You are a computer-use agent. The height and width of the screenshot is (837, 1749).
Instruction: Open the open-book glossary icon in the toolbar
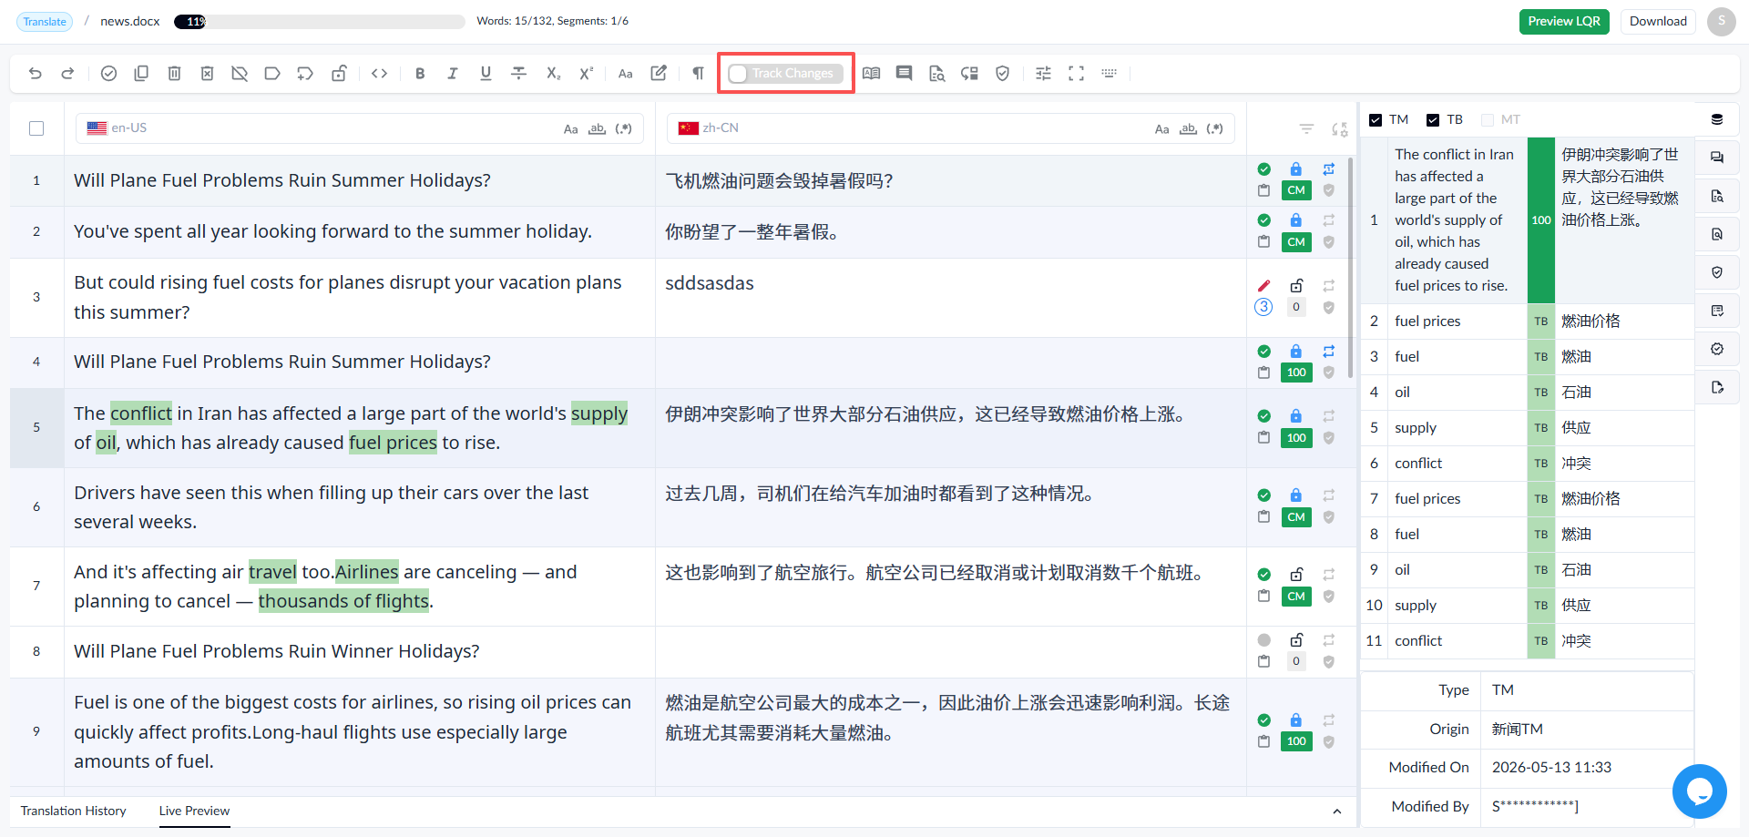click(x=871, y=73)
